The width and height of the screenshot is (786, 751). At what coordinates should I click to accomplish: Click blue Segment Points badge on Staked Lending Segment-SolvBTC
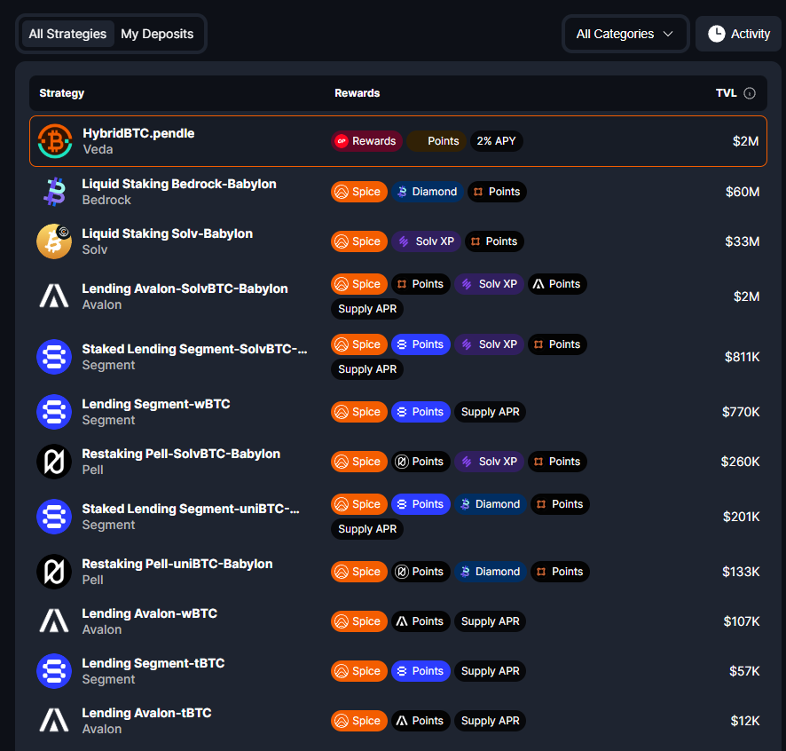[x=421, y=344]
